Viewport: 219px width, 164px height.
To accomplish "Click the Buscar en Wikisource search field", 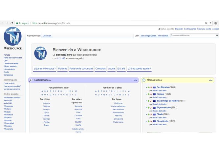I will click(192, 35).
